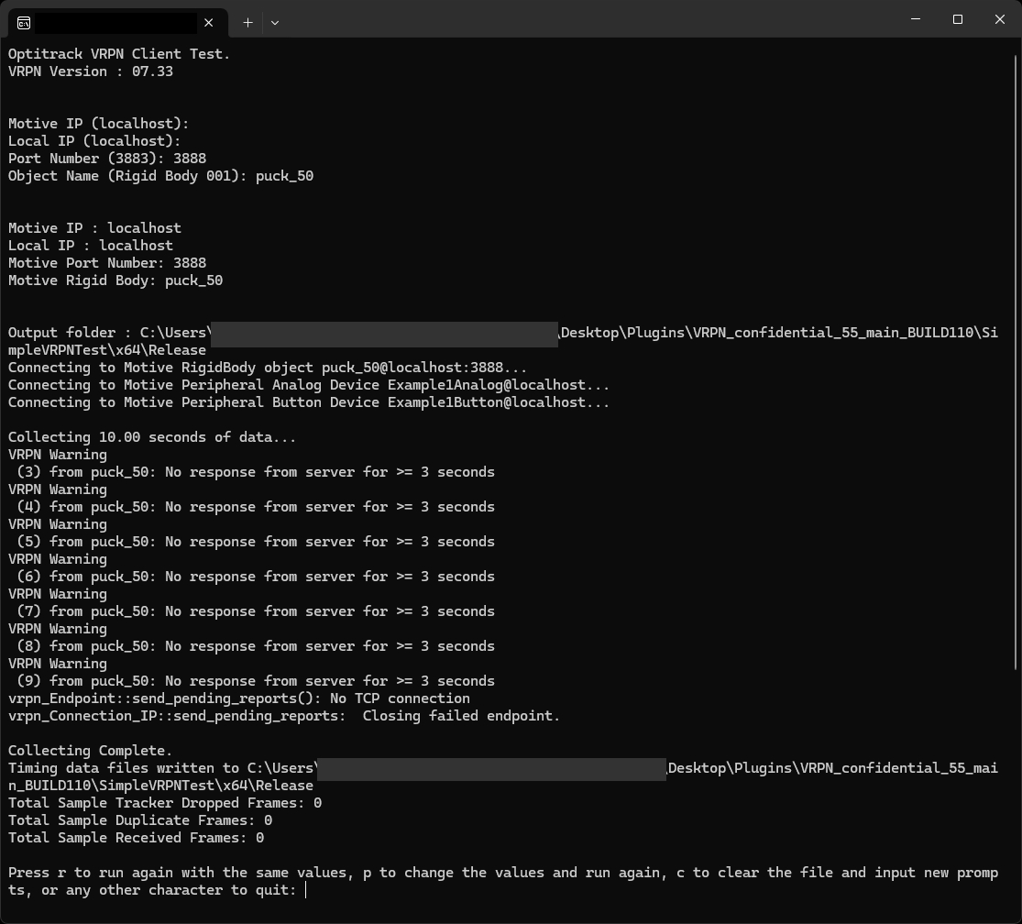Screen dimensions: 1022x924
Task: Click the "Port Number (3883): 3888" line
Action: tap(107, 159)
